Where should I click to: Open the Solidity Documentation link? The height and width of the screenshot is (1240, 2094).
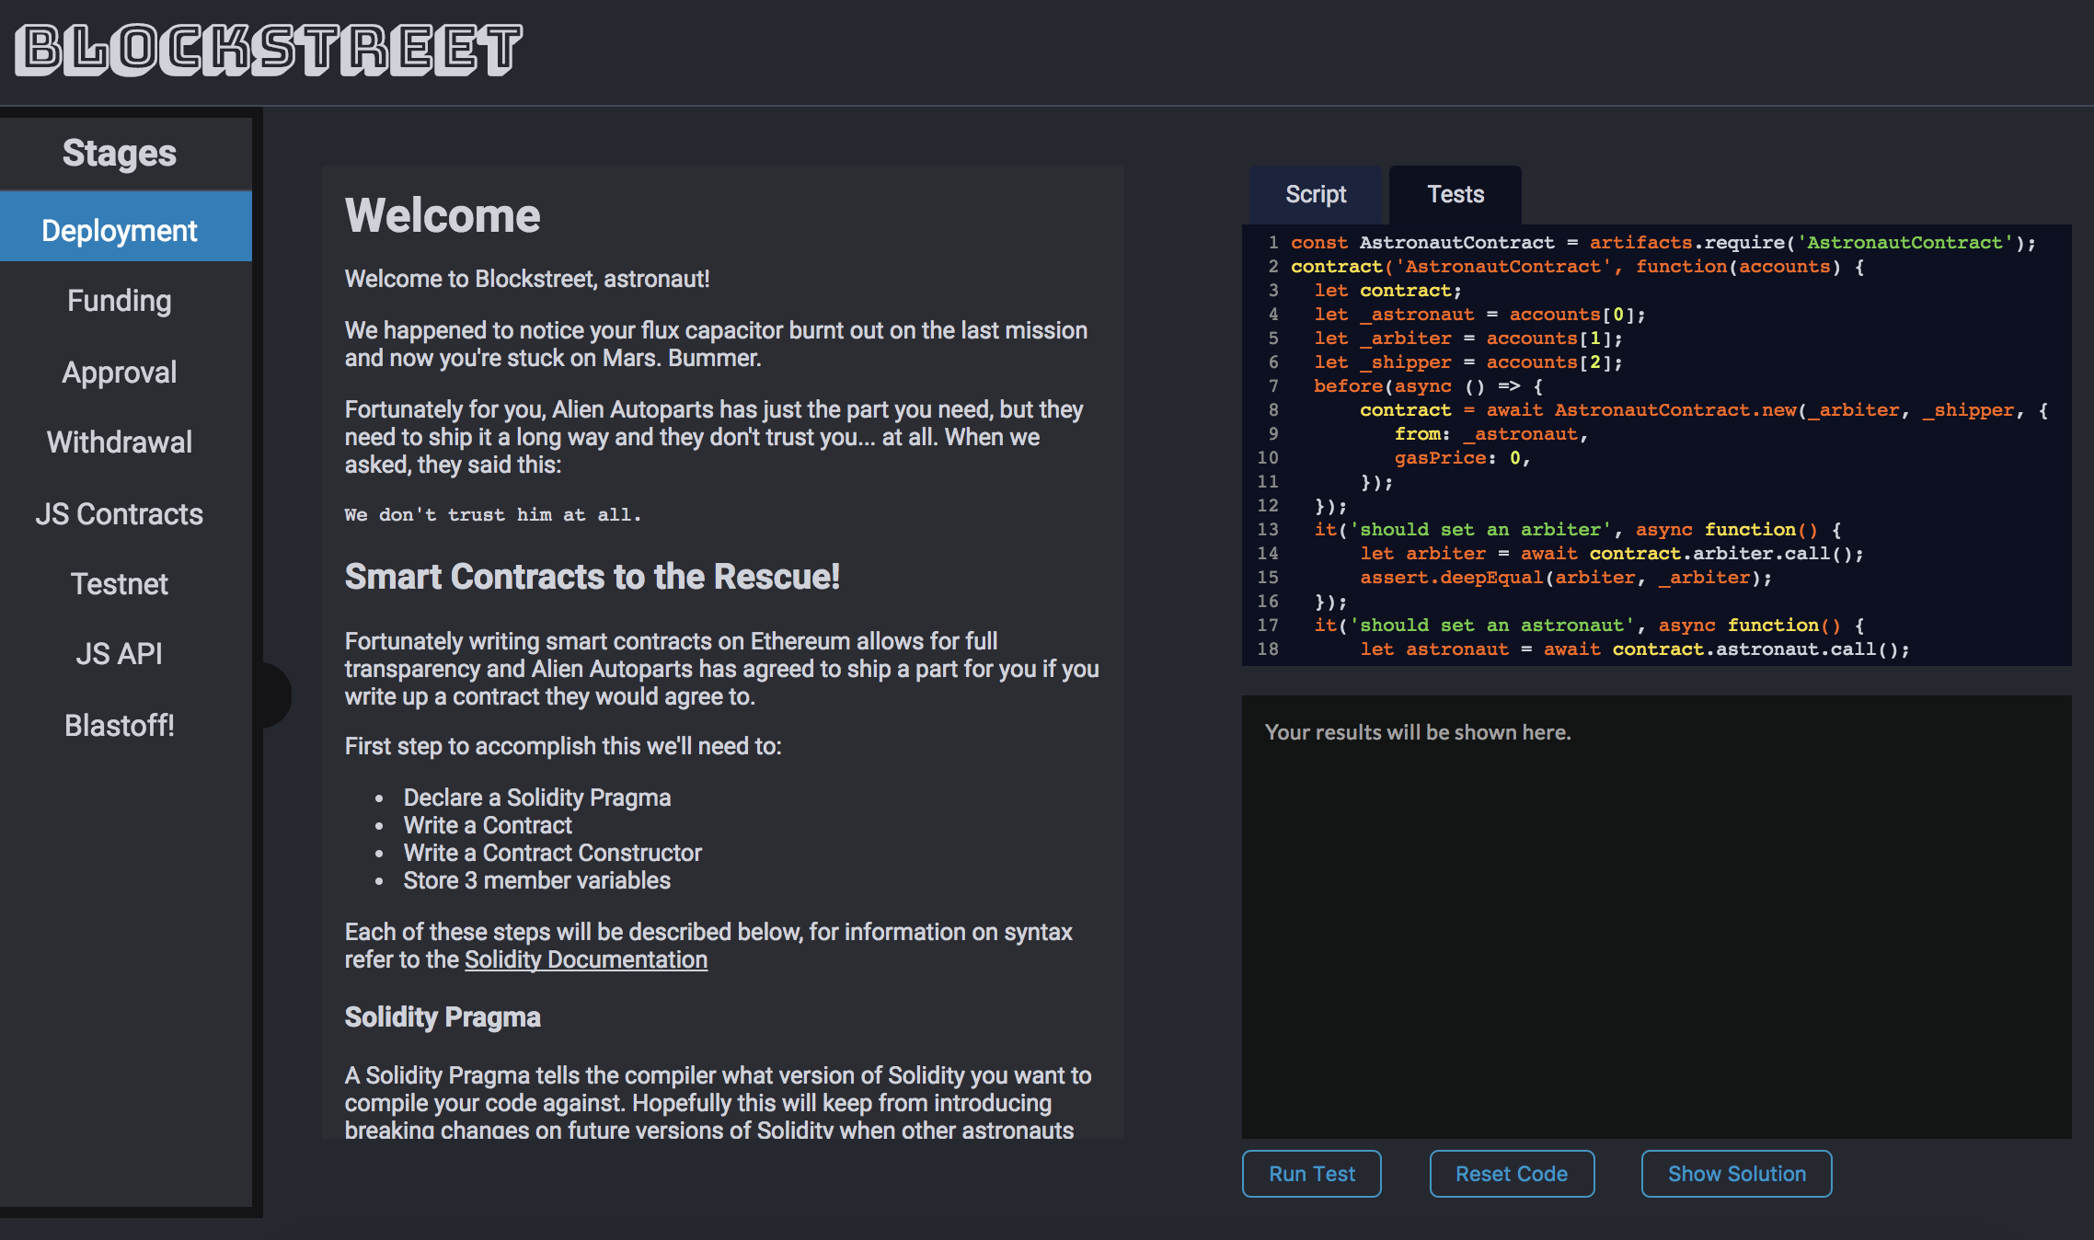point(585,959)
